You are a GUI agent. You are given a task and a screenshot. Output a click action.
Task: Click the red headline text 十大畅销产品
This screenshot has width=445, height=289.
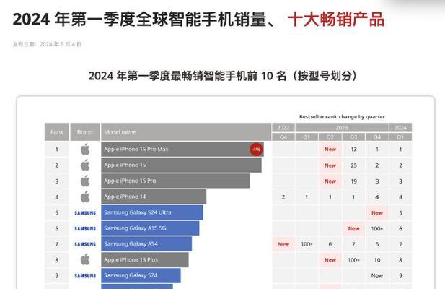point(336,20)
